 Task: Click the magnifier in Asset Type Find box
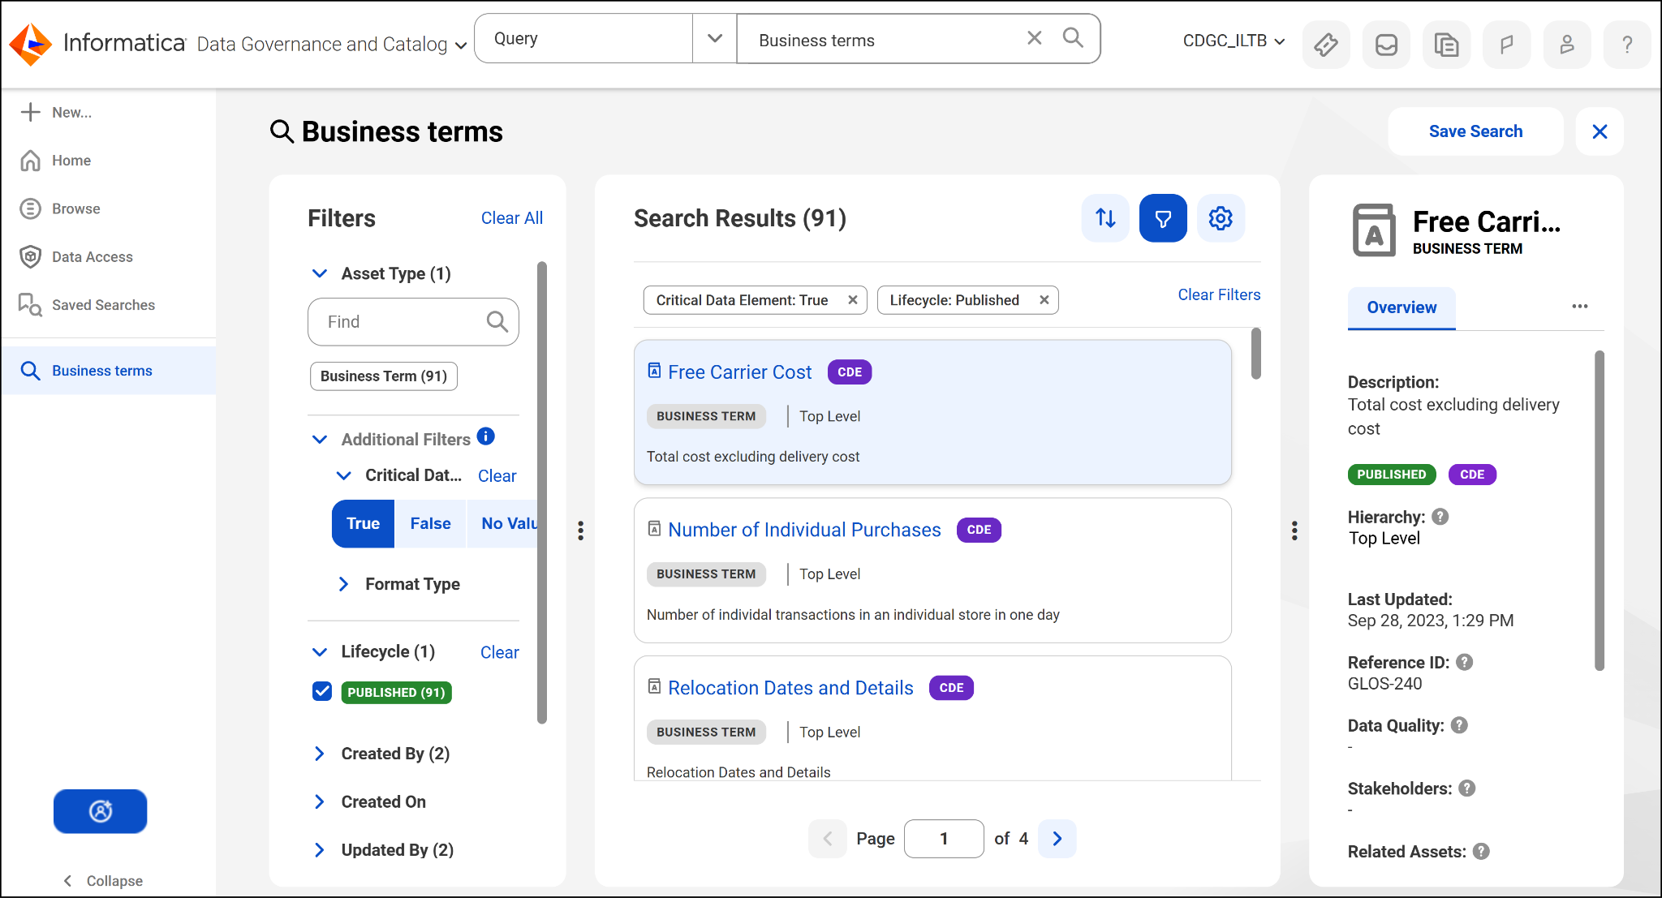point(497,322)
